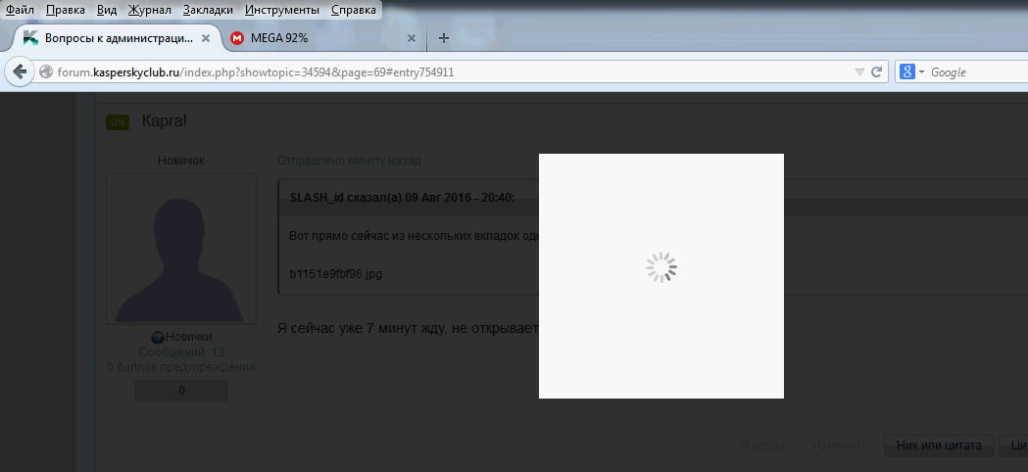Screen dimensions: 1028x472
Task: Close the Вопросы к администрации tab
Action: 205,38
